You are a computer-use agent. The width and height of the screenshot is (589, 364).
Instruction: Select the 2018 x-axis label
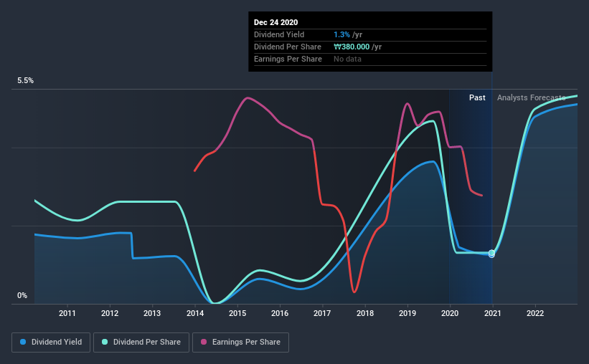365,313
